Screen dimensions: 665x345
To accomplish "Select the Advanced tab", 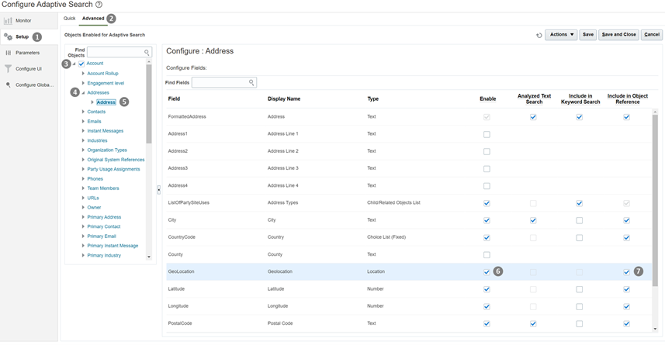I will pyautogui.click(x=92, y=18).
